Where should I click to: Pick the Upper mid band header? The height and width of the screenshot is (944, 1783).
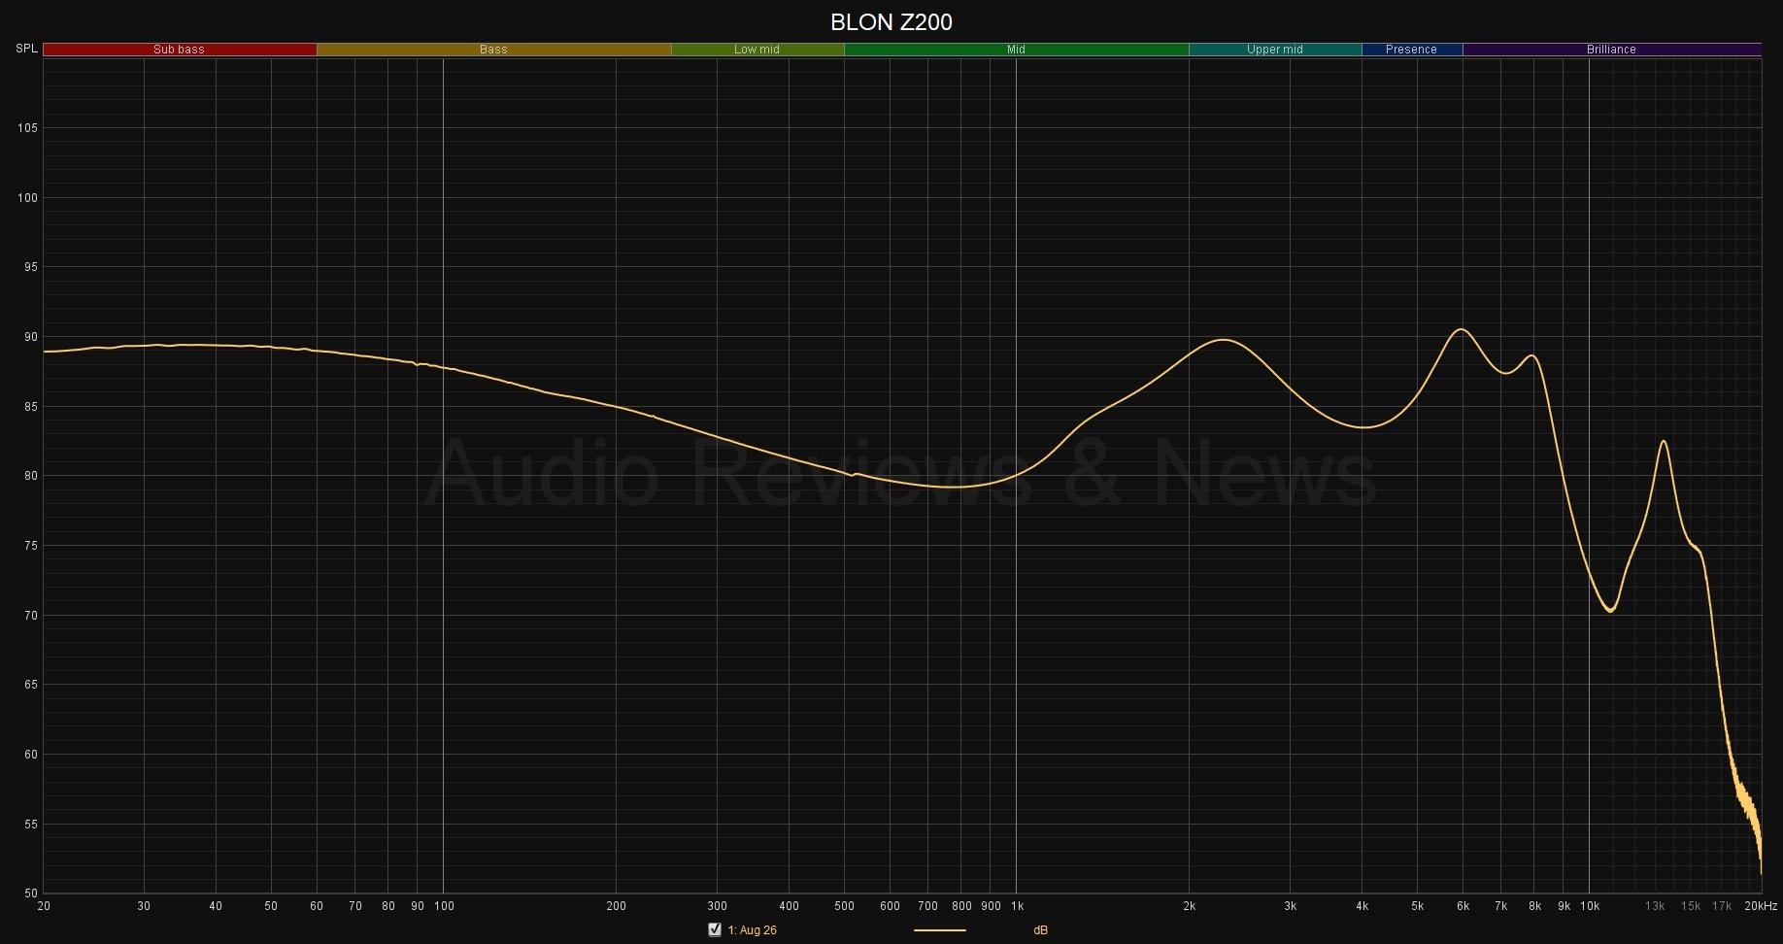(x=1274, y=50)
